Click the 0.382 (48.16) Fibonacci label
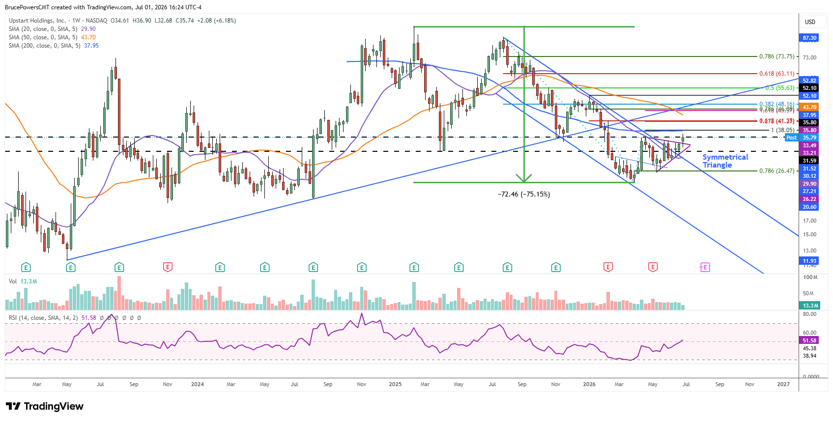833x421 pixels. tap(776, 104)
